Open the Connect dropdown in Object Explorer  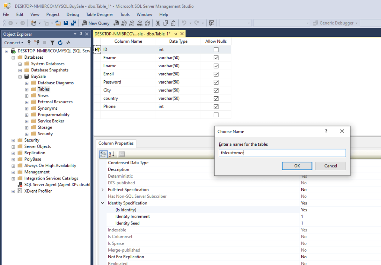[x=14, y=43]
